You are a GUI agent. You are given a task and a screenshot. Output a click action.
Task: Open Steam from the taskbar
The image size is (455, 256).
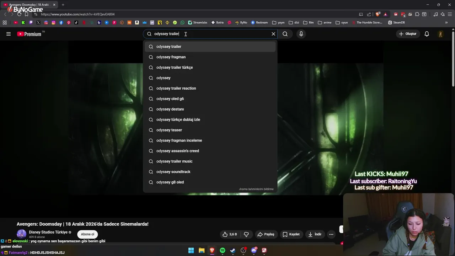pos(233,250)
